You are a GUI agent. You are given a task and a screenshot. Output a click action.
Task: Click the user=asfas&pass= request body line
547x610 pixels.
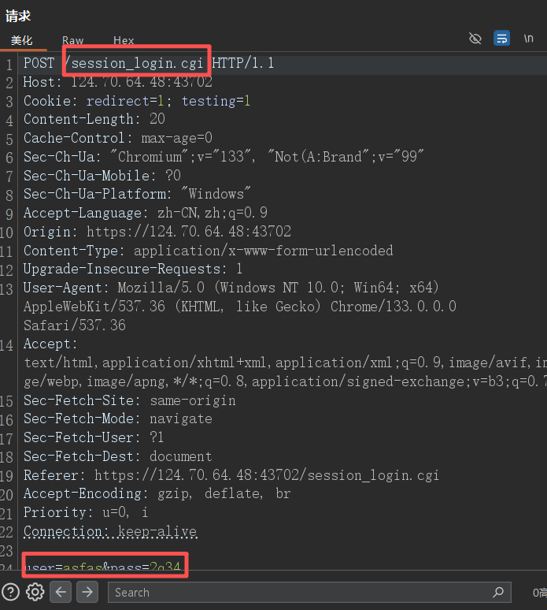pyautogui.click(x=103, y=566)
